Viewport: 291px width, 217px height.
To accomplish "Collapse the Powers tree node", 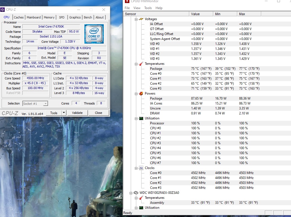I will click(x=136, y=94).
